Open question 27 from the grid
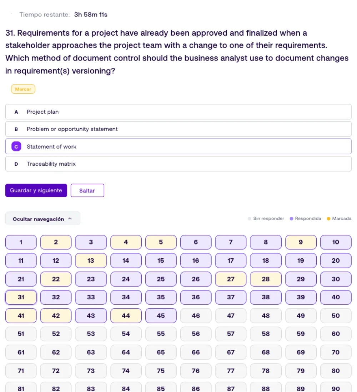 [x=231, y=279]
